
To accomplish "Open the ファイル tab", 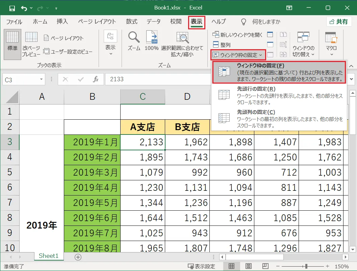I will [14, 22].
